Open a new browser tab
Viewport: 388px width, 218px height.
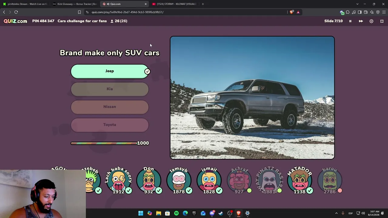(x=203, y=4)
